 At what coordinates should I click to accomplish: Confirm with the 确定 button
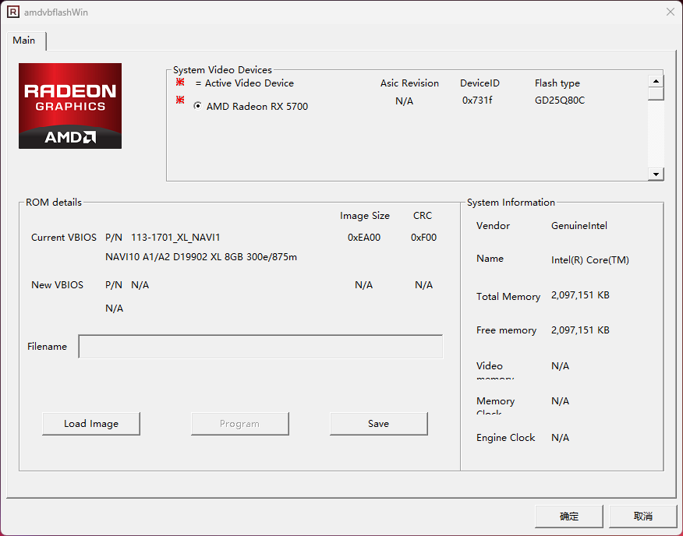(569, 516)
